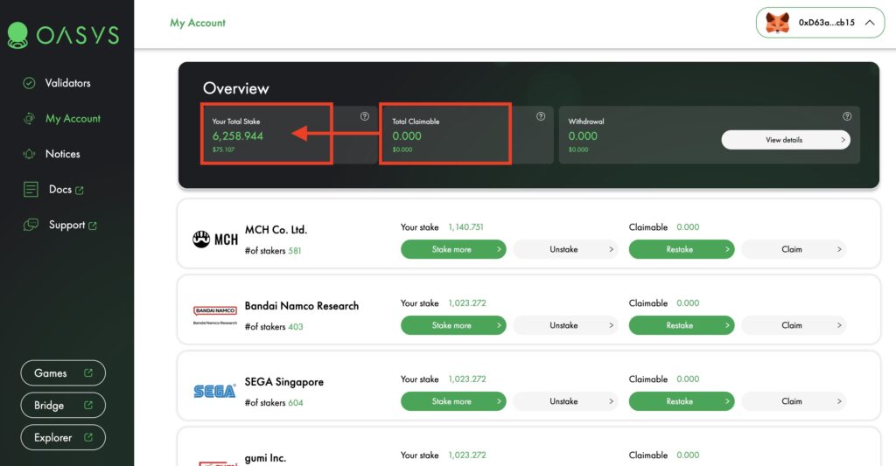896x466 pixels.
Task: Click the Docs document icon
Action: 31,190
